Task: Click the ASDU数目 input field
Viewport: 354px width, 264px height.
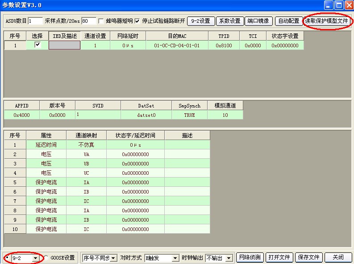Action: 35,21
